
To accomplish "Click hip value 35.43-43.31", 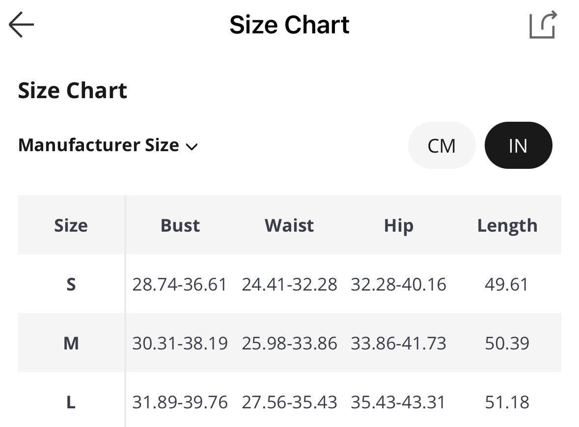I will tap(398, 402).
